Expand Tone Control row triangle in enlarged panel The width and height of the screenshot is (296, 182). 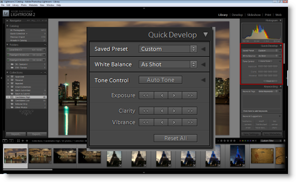click(203, 80)
